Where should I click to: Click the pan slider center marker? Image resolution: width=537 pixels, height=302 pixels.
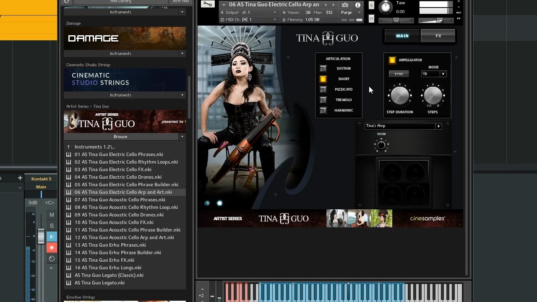click(x=396, y=21)
